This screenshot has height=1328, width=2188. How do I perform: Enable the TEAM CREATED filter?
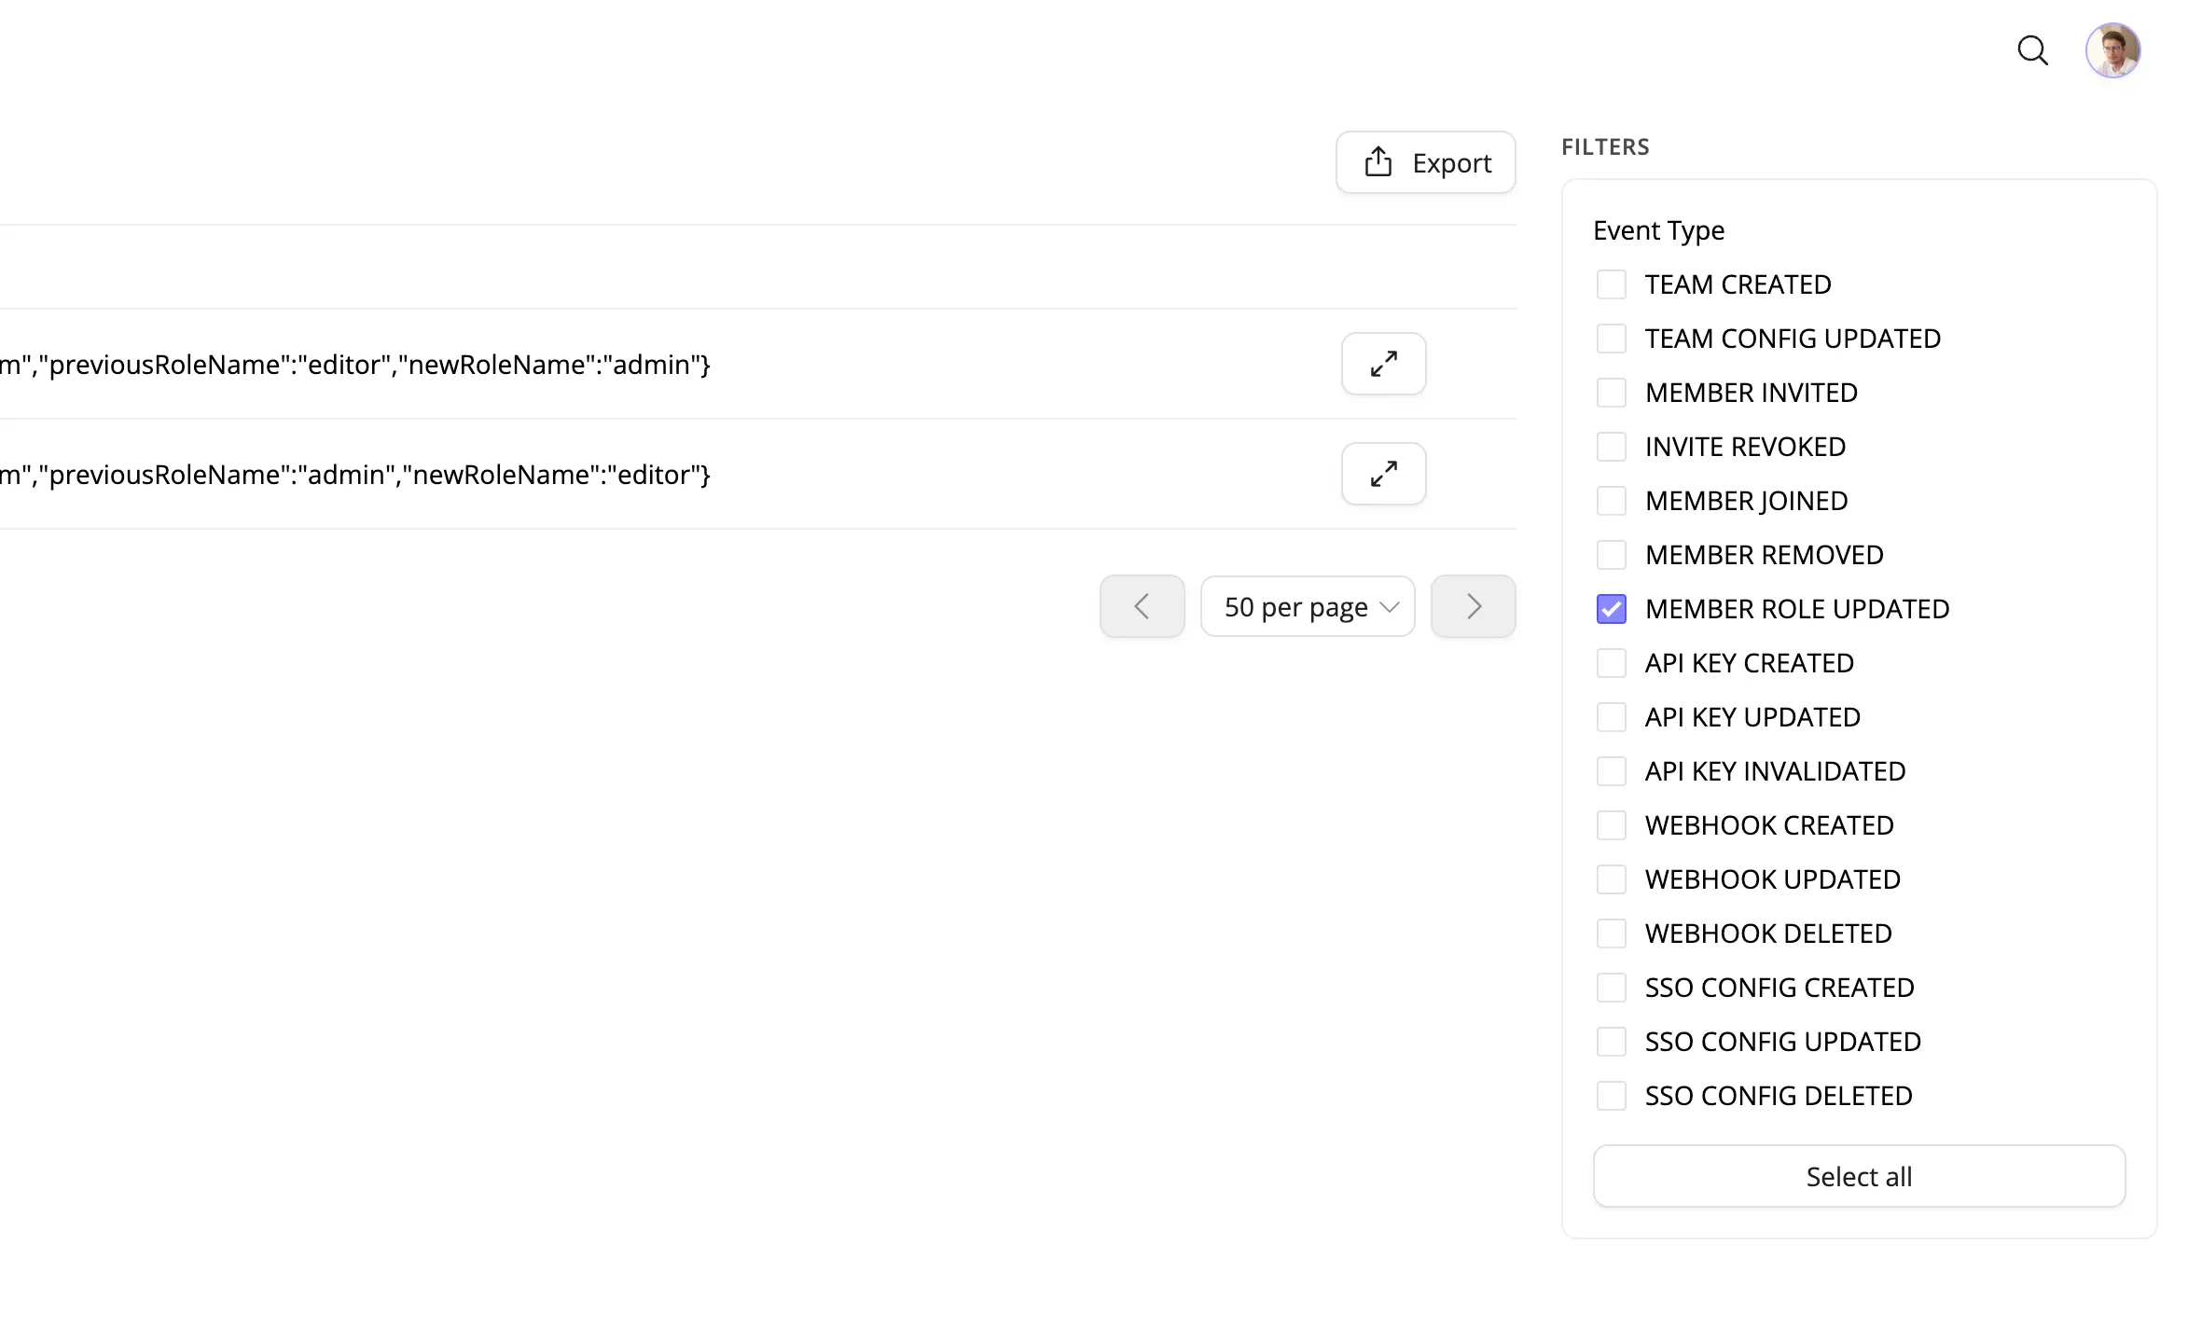click(1611, 284)
